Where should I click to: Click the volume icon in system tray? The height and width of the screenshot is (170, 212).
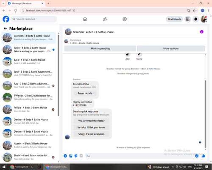coord(184,167)
